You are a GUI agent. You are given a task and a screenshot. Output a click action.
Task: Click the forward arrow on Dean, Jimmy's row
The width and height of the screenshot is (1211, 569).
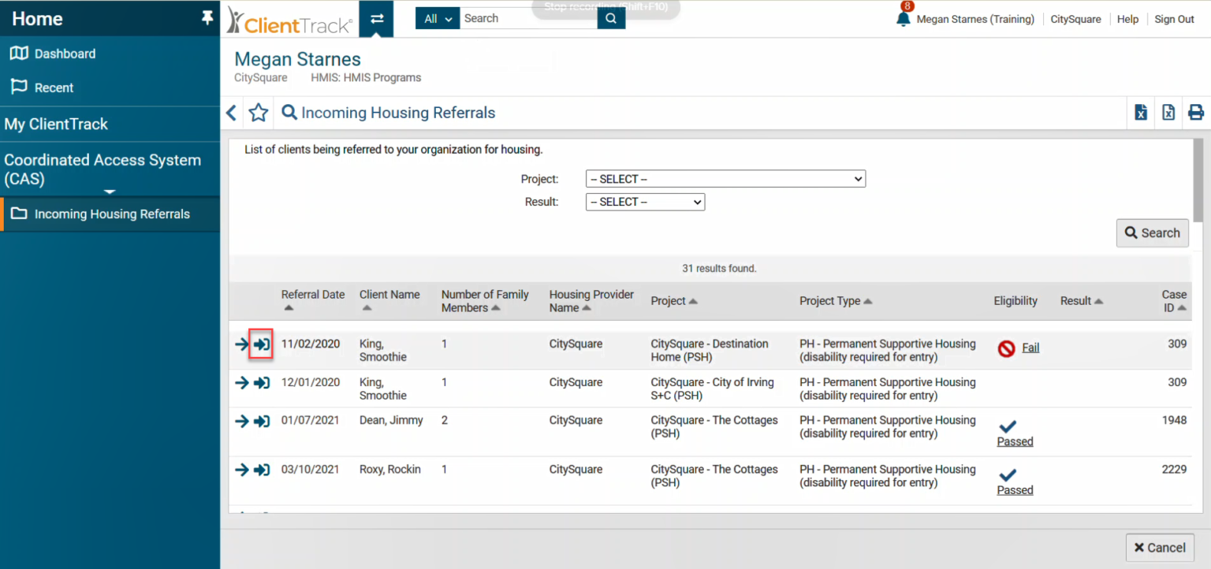point(241,421)
